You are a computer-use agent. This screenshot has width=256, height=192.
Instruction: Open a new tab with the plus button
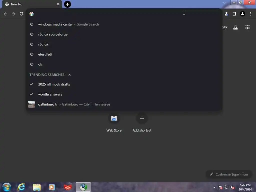point(67,4)
